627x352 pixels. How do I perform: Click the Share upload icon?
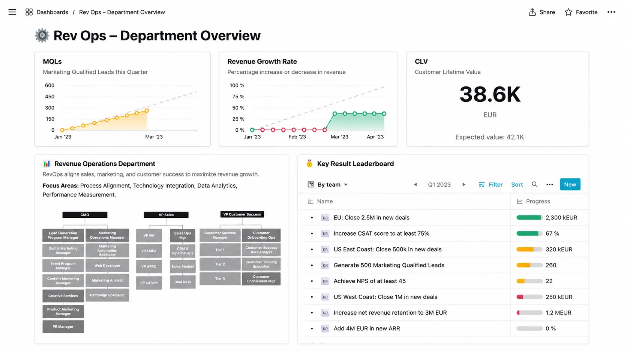[532, 12]
